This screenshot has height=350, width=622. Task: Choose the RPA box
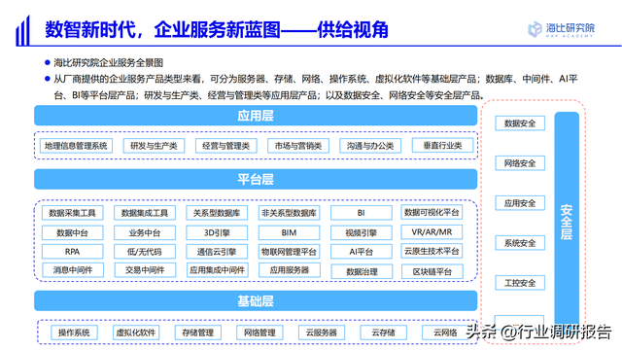[x=72, y=252]
